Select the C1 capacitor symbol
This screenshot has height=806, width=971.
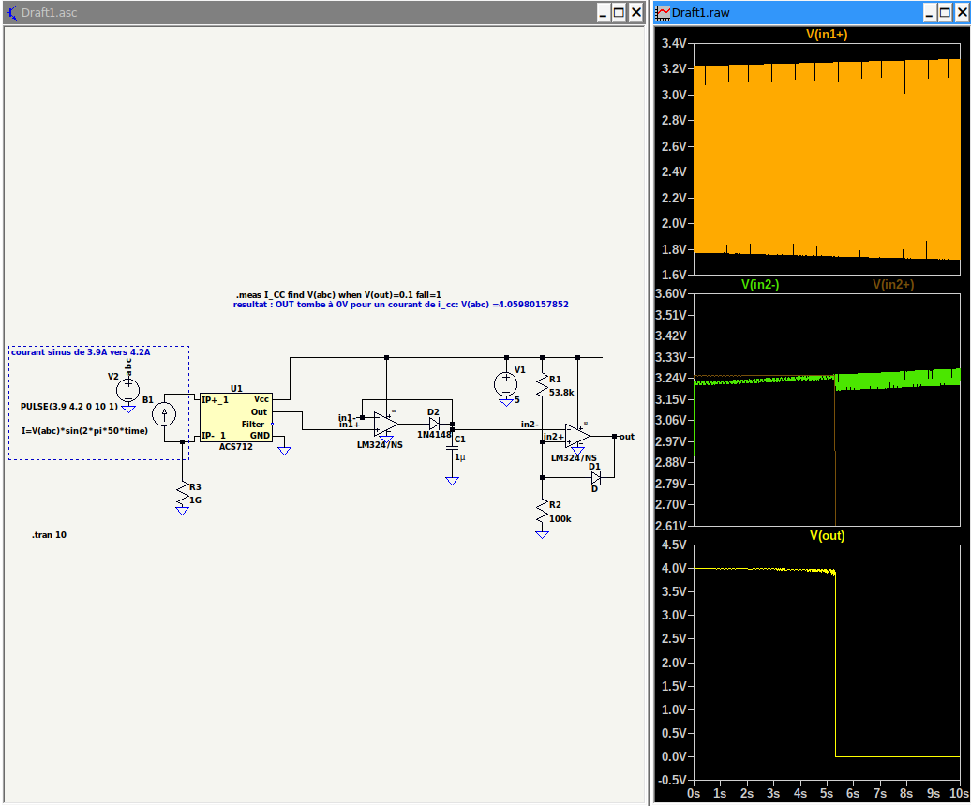pyautogui.click(x=452, y=448)
